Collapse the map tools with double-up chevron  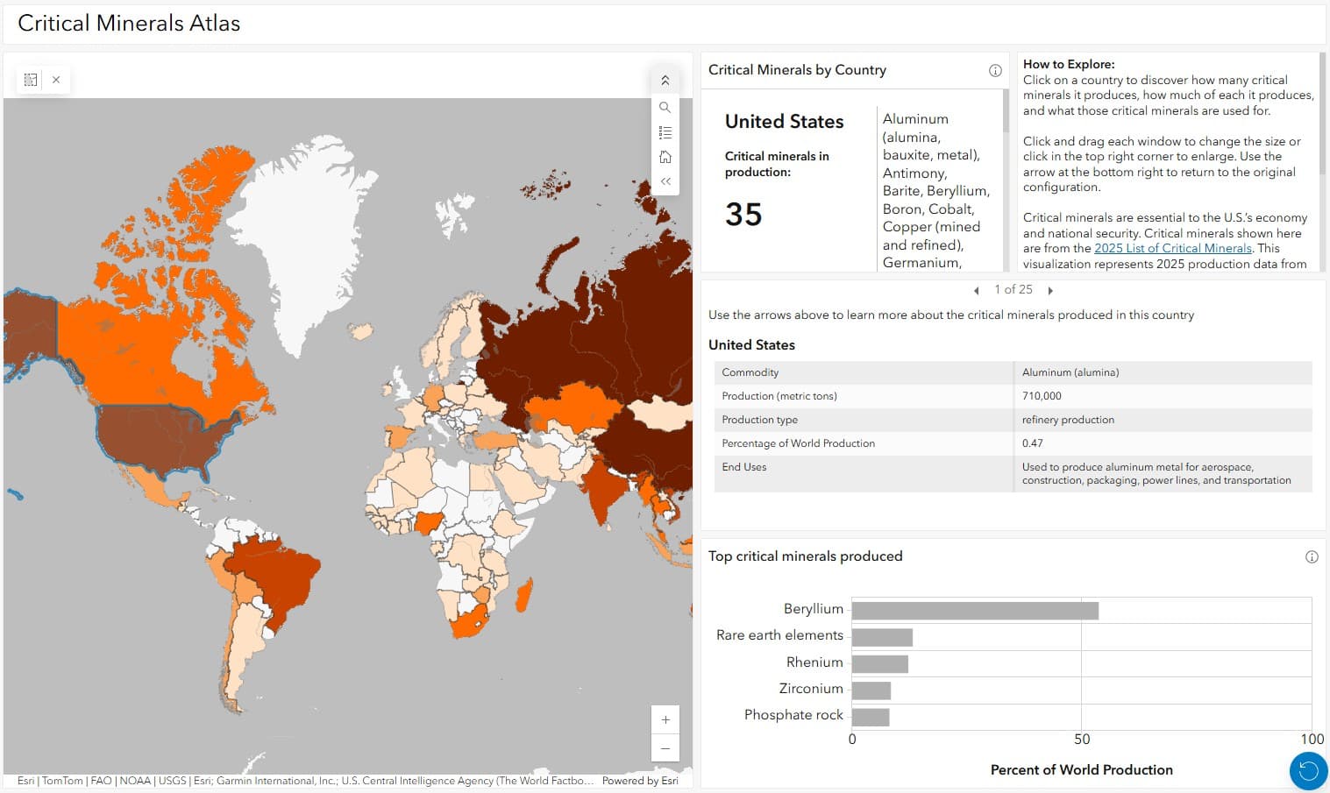tap(665, 81)
